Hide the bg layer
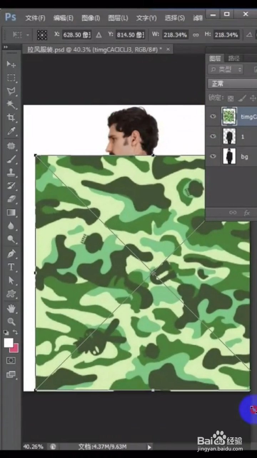 coord(213,156)
